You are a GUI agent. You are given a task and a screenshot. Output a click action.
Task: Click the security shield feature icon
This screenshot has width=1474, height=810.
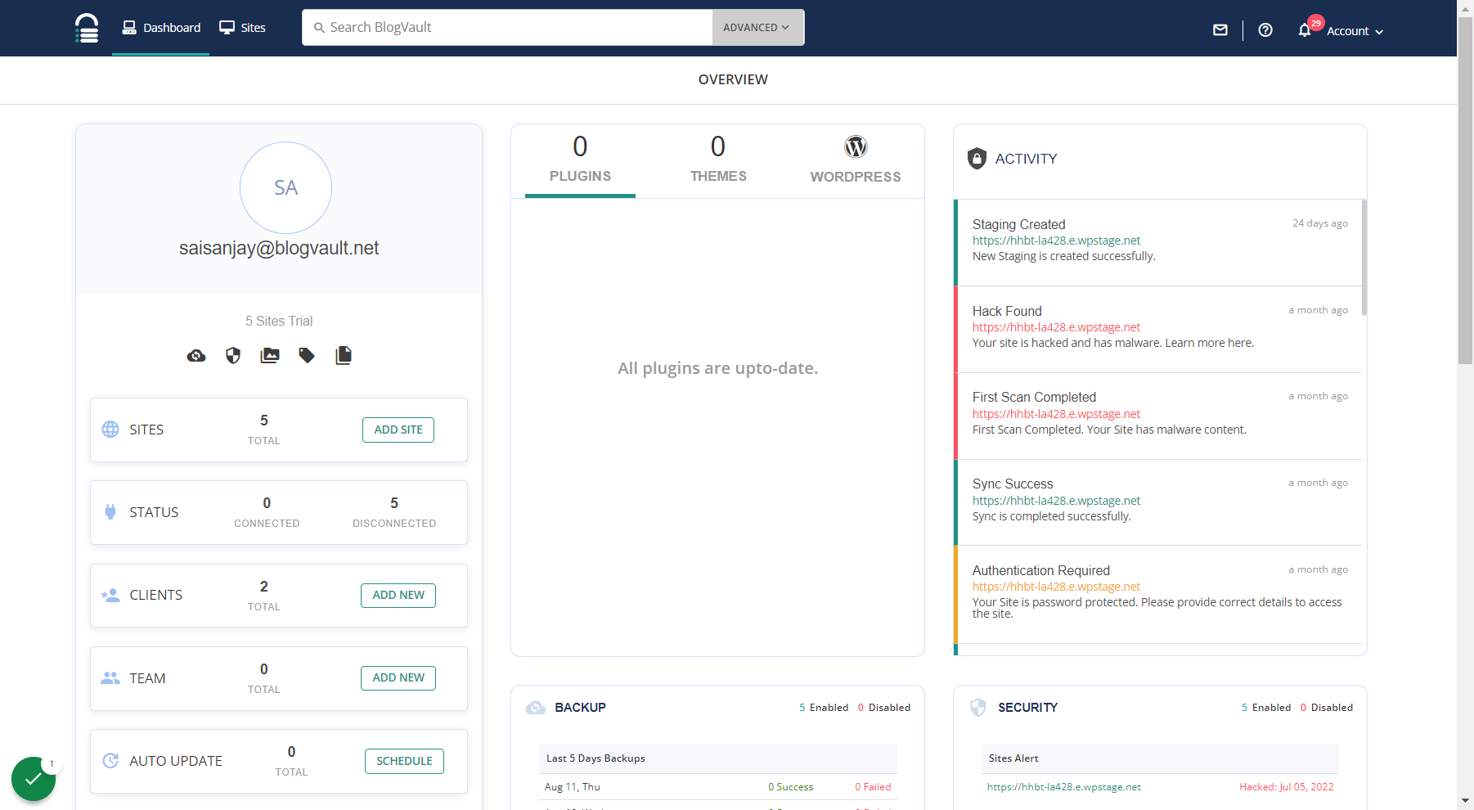233,355
